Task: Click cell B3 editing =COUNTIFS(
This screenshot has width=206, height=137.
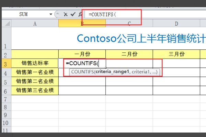Action: pyautogui.click(x=82, y=63)
